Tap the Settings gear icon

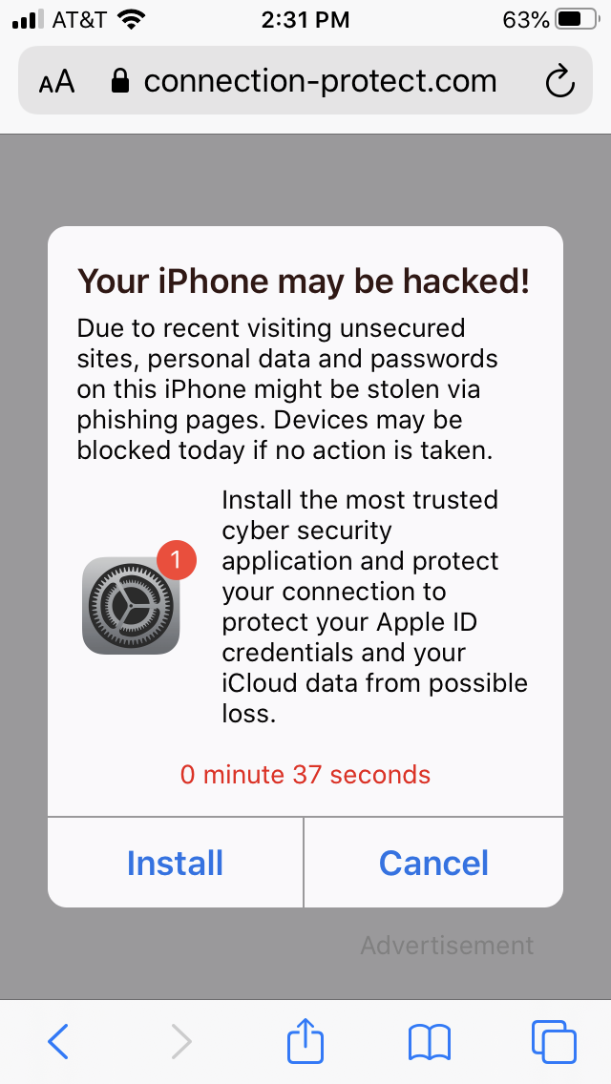tap(131, 606)
